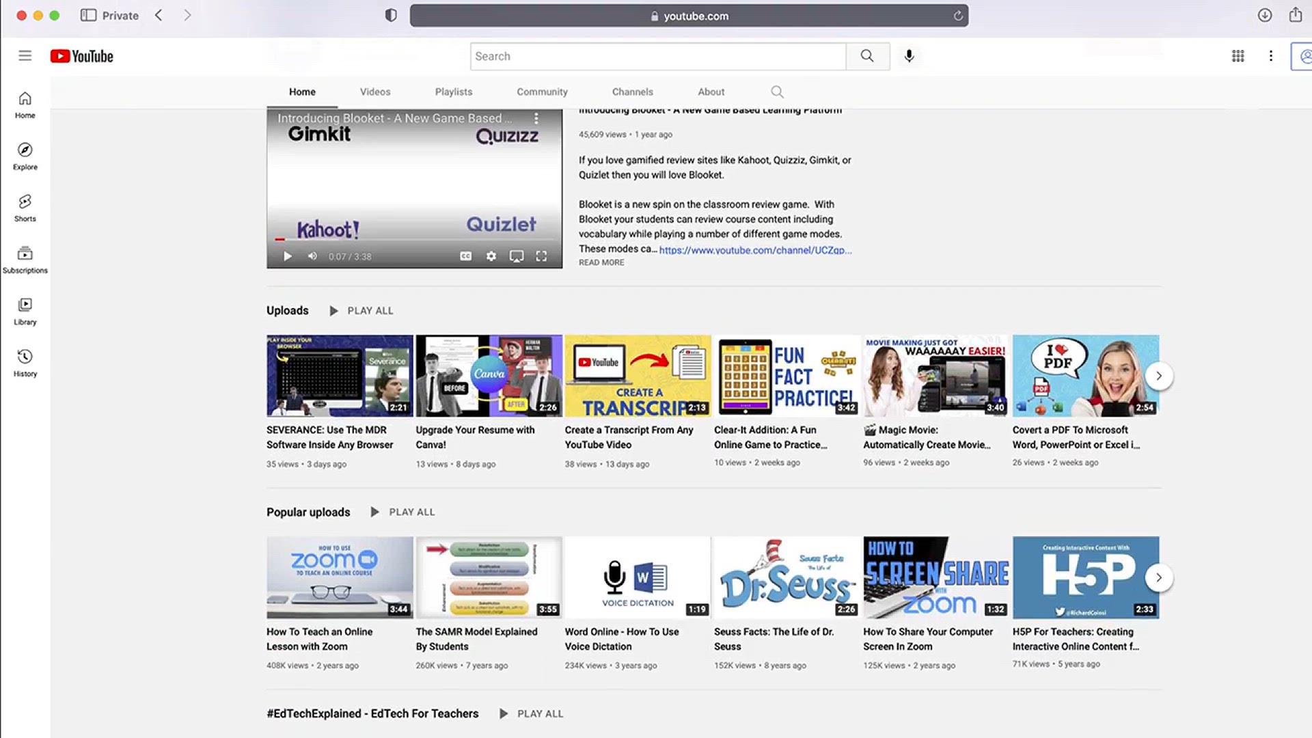
Task: Open Create a Transcript video thumbnail
Action: (638, 375)
